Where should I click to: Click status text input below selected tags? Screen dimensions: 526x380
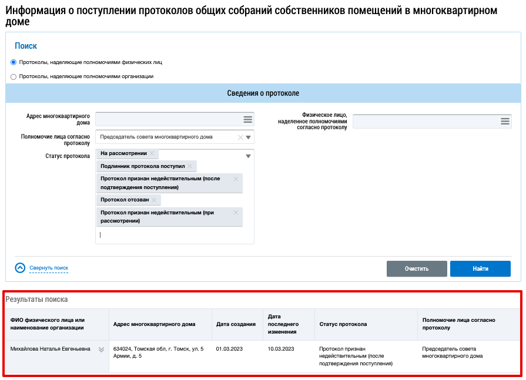click(175, 235)
